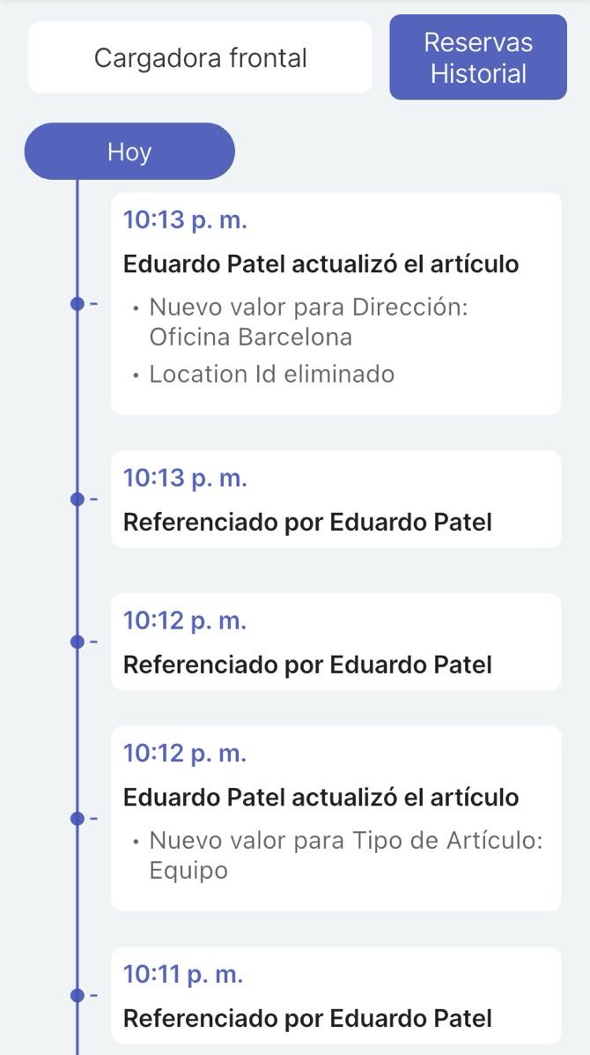Click the 10:11 p. m. timestamp
This screenshot has height=1055, width=590.
pyautogui.click(x=183, y=974)
